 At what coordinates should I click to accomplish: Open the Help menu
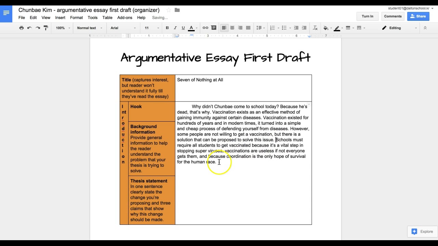point(141,18)
